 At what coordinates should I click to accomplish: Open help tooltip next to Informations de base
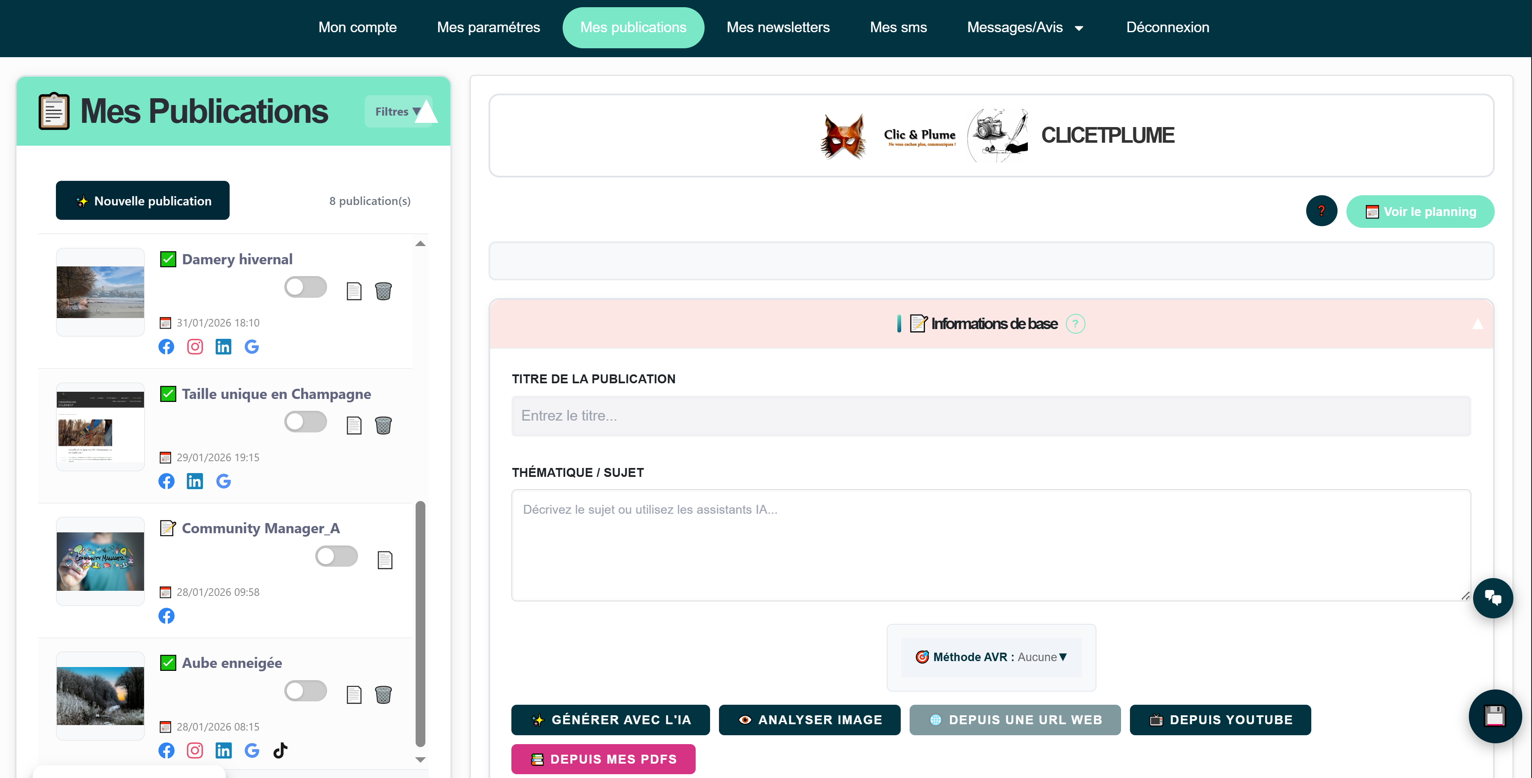[1075, 324]
